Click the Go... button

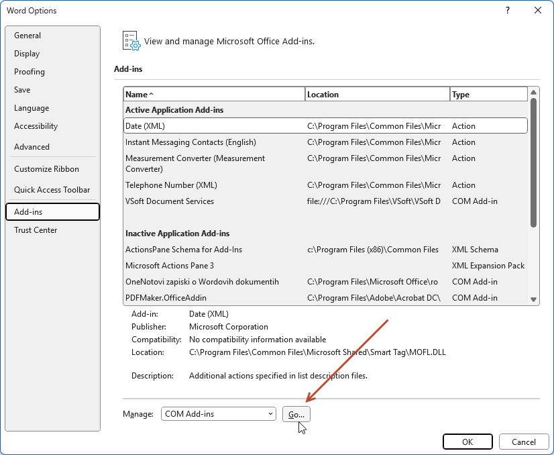[x=296, y=414]
